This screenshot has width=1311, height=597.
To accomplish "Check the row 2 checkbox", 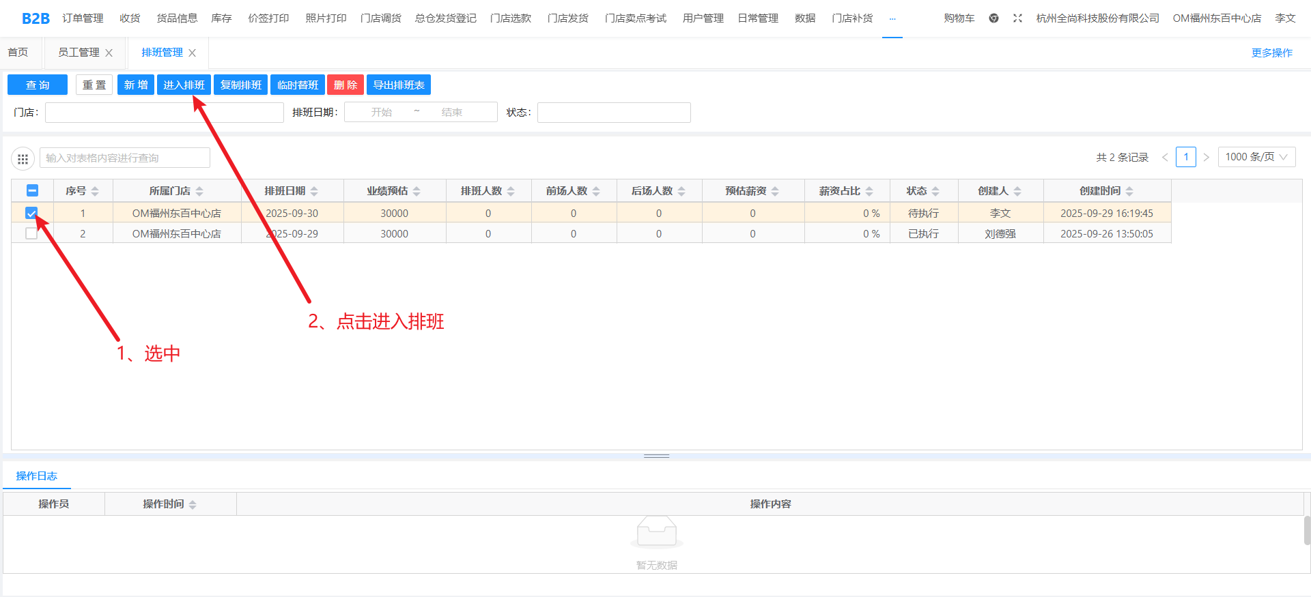I will (x=31, y=234).
